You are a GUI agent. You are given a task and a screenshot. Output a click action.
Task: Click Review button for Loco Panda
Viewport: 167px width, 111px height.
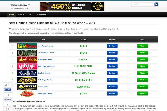click(112, 46)
